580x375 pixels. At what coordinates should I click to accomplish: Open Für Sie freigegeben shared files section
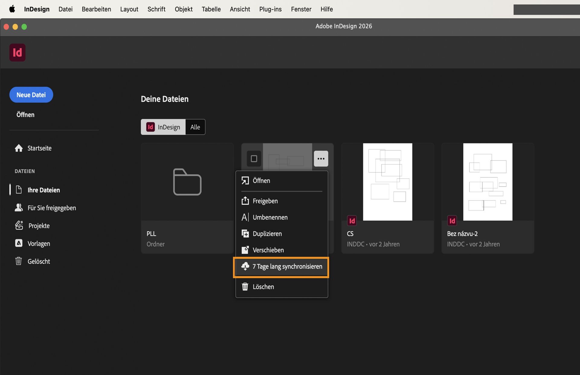point(19,207)
